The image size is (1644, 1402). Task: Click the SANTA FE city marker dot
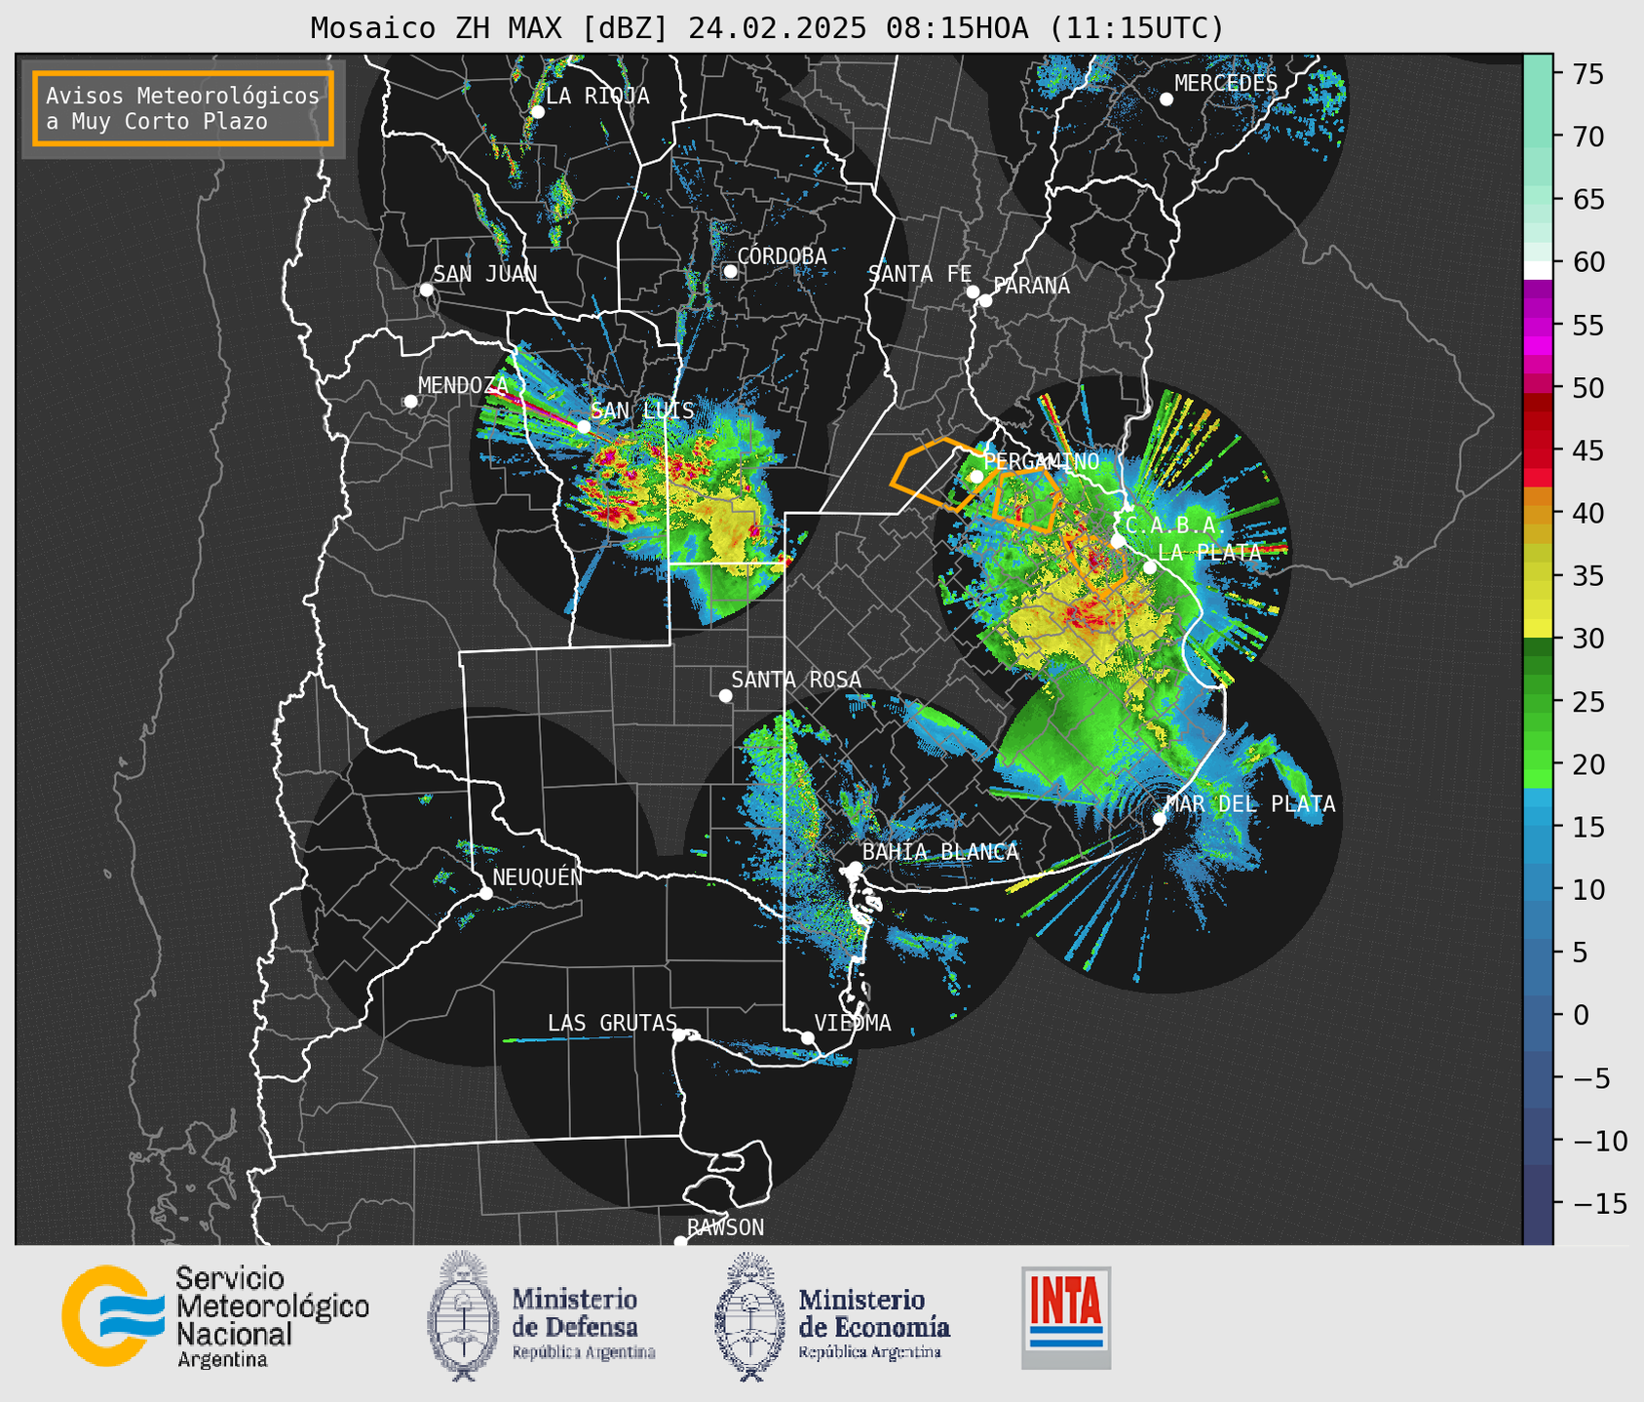coord(973,292)
